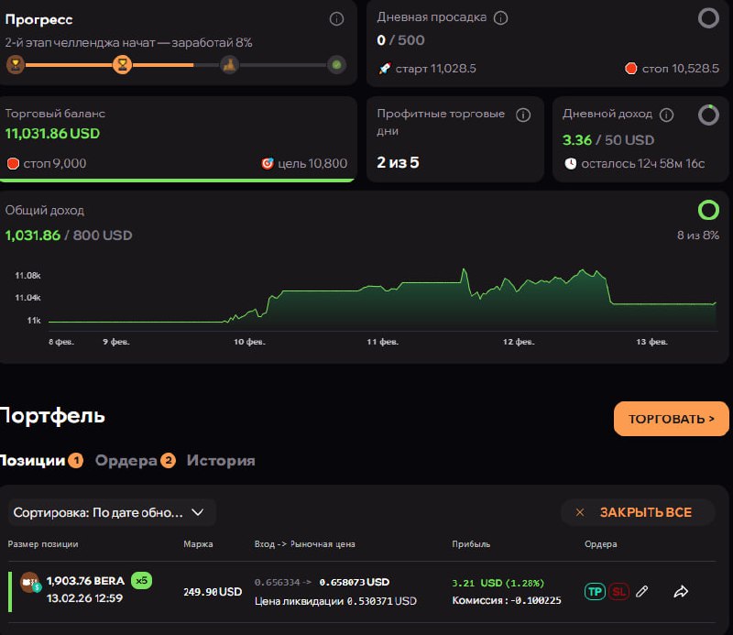Open the История tab

(221, 460)
